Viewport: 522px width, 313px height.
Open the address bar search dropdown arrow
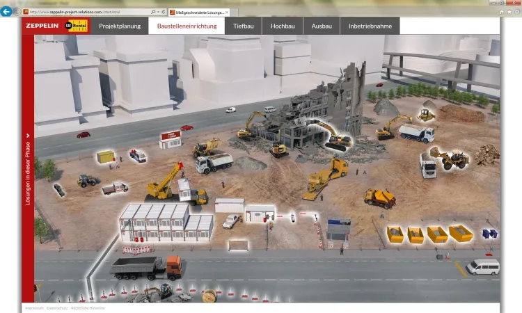point(157,12)
